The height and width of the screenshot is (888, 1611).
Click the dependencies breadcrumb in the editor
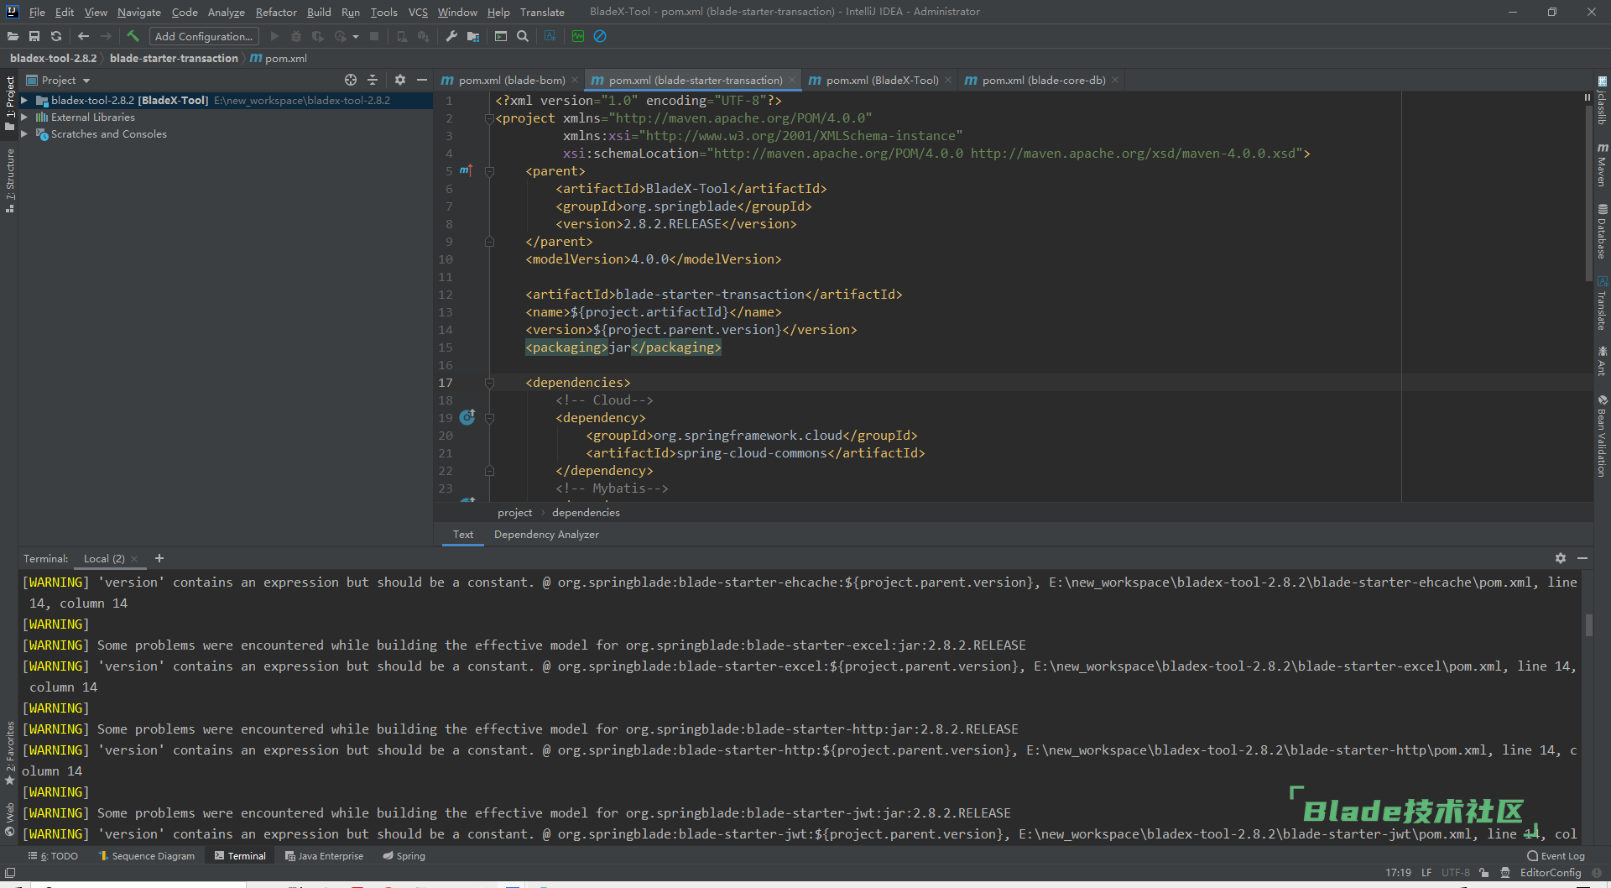click(x=586, y=513)
